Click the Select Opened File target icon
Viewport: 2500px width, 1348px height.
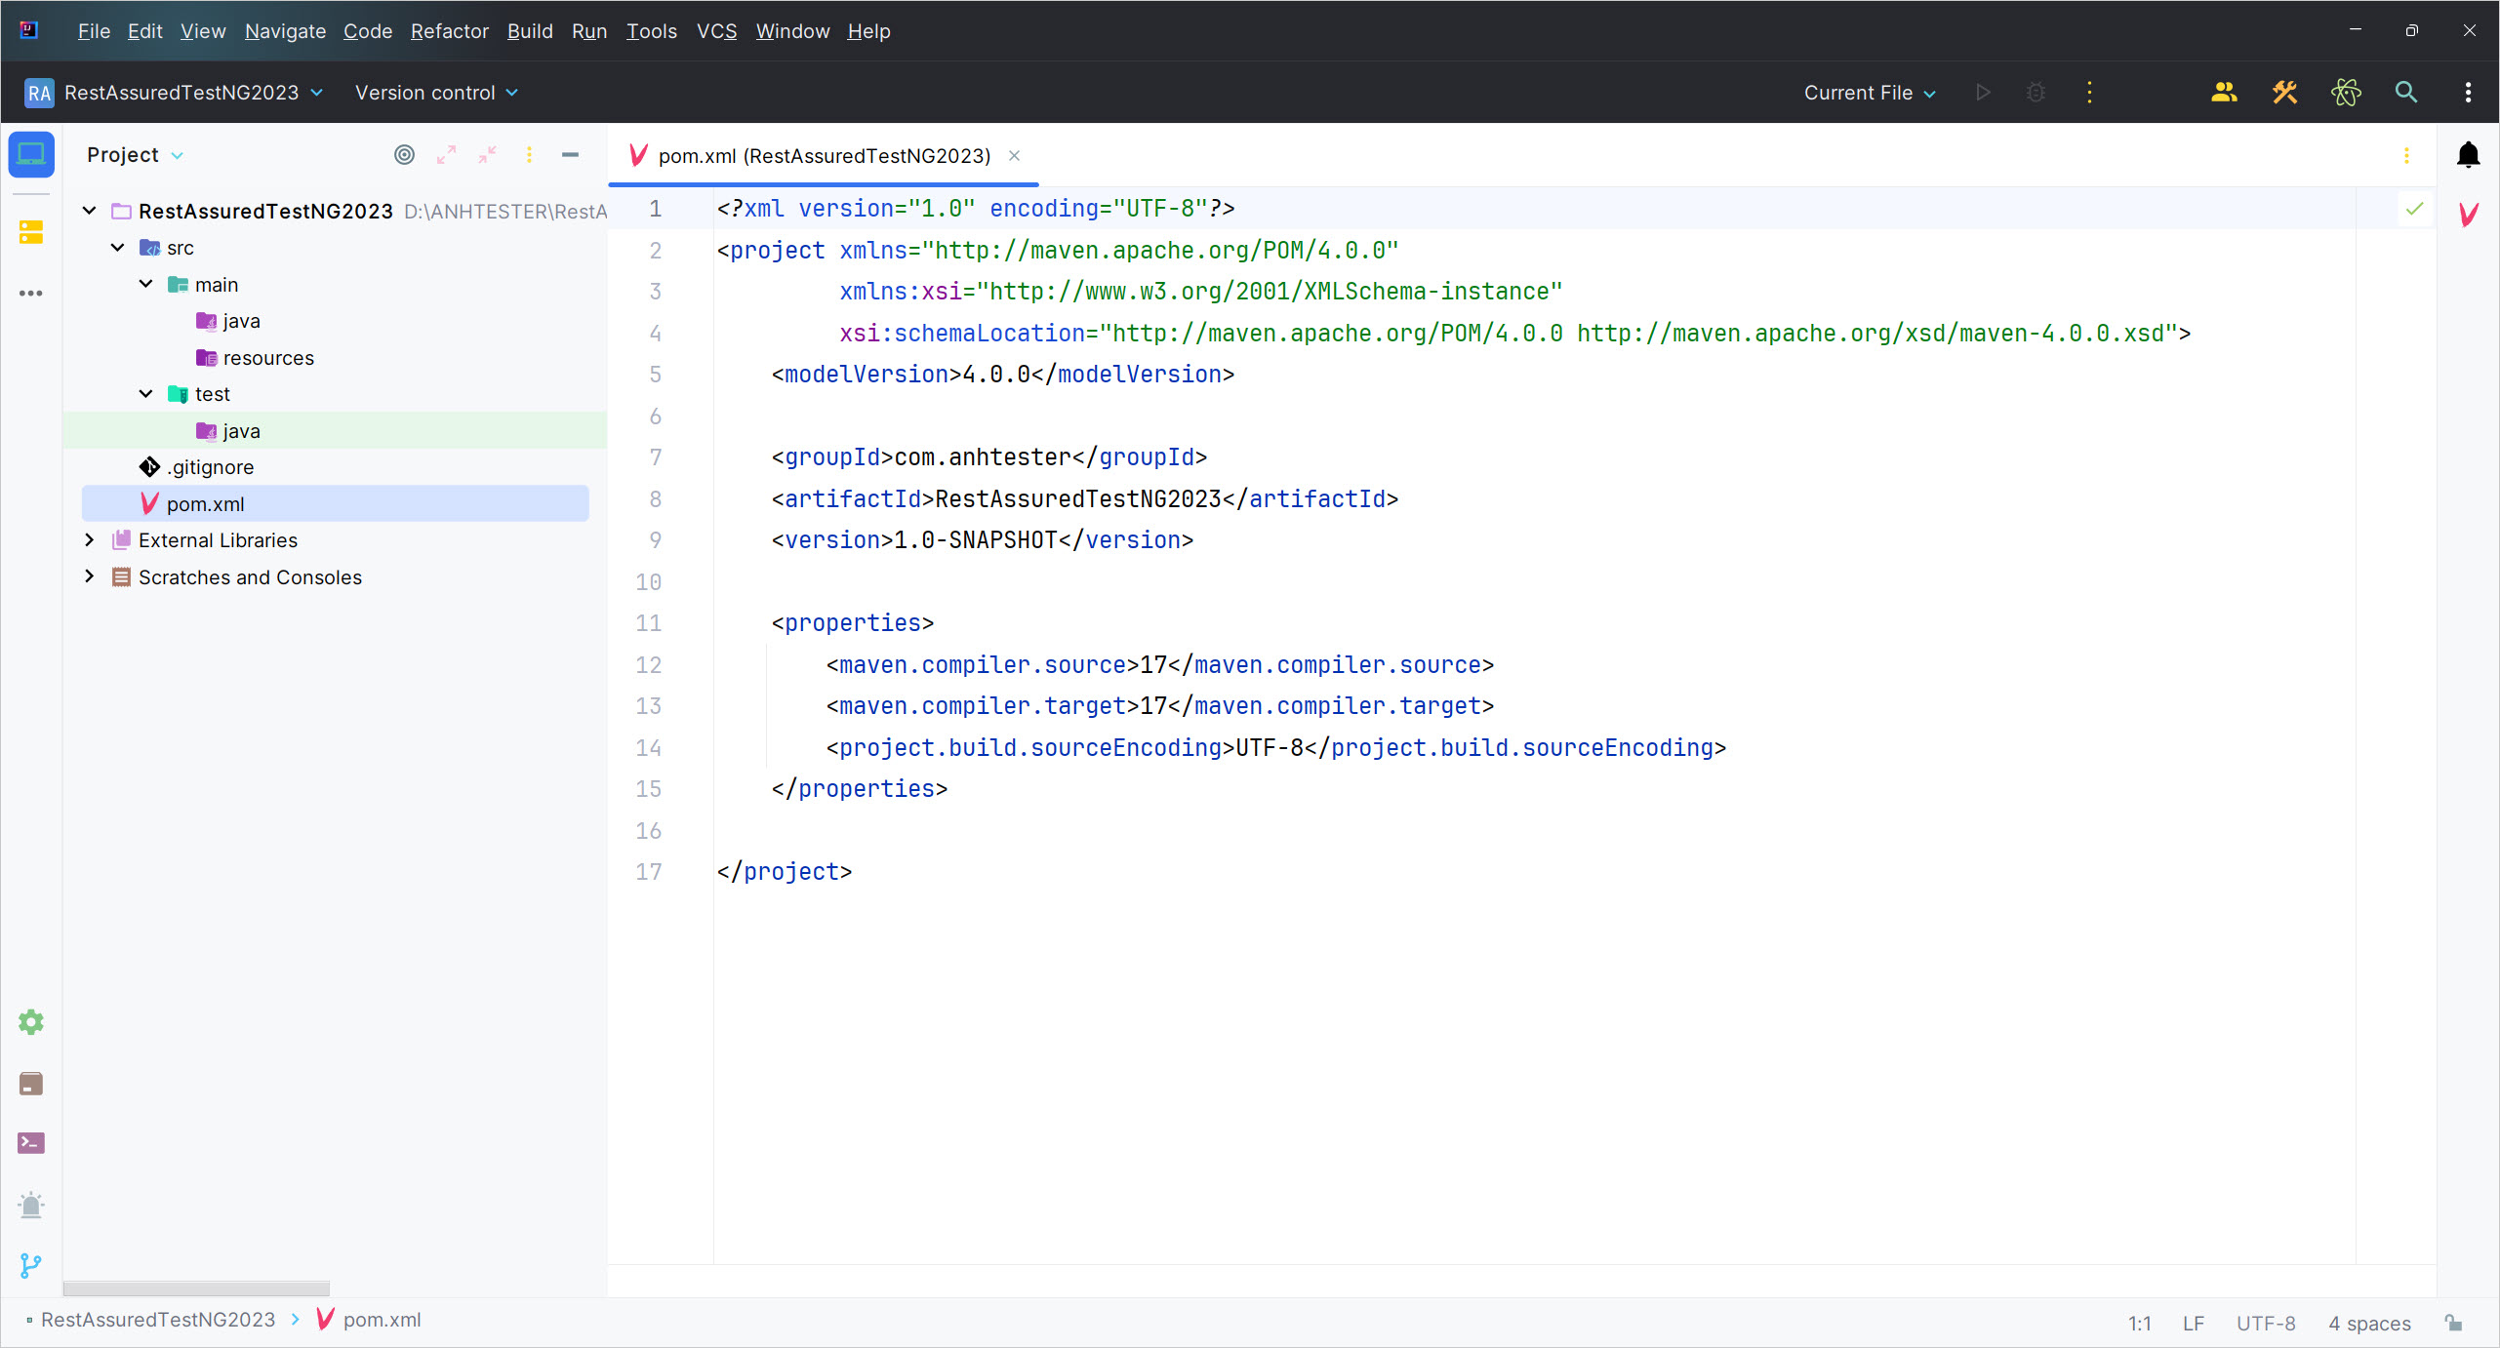pyautogui.click(x=404, y=155)
